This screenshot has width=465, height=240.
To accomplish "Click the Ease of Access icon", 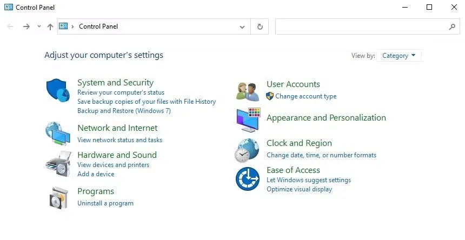I will (248, 179).
